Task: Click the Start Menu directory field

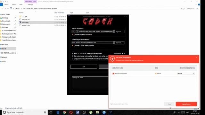Action: [93, 42]
